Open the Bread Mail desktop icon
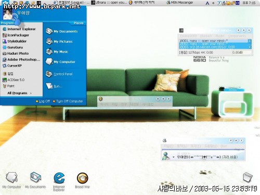 coord(83,180)
